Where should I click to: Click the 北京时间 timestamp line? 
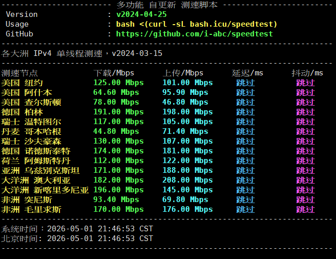coord(77,238)
